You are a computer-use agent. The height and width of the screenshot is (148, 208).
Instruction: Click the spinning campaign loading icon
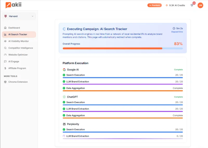[x=64, y=29]
